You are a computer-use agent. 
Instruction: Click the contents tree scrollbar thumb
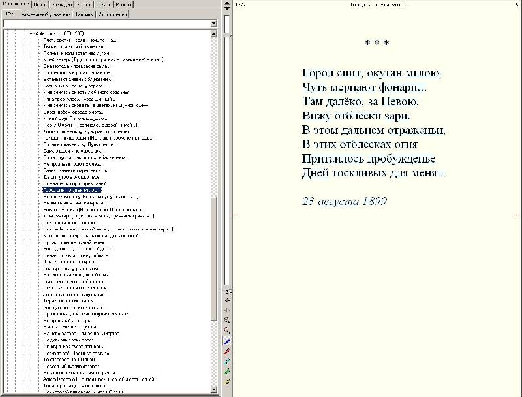click(214, 259)
